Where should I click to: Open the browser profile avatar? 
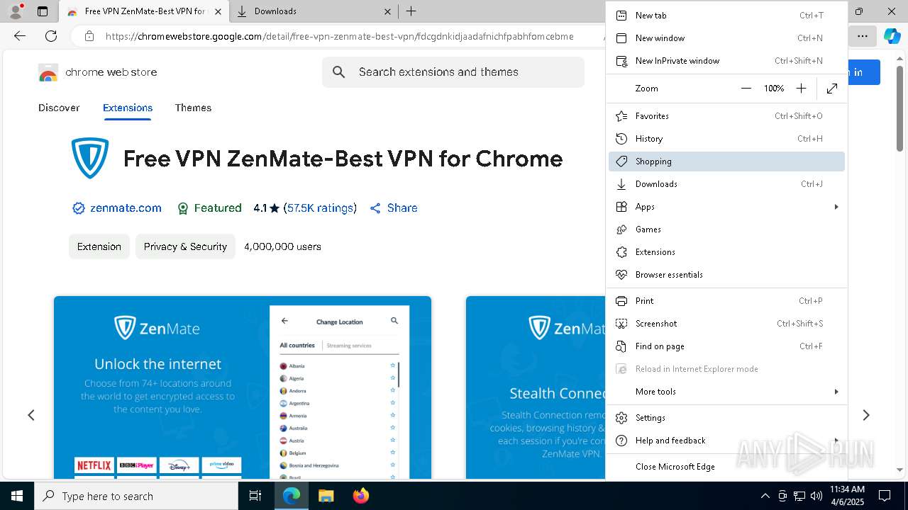pos(15,11)
